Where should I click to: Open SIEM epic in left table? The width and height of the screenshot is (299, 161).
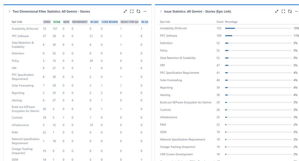[15, 160]
